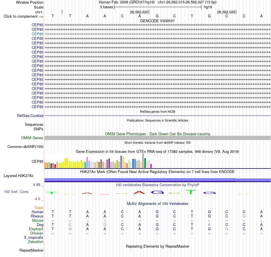Select the Human alignment row label
Screen dimensions: 271x257
point(37,212)
